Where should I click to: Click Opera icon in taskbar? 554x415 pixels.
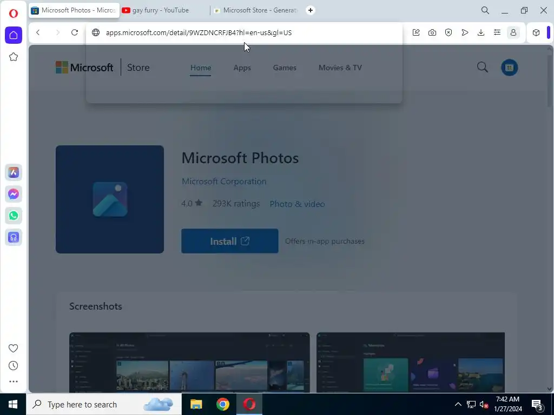pos(249,404)
